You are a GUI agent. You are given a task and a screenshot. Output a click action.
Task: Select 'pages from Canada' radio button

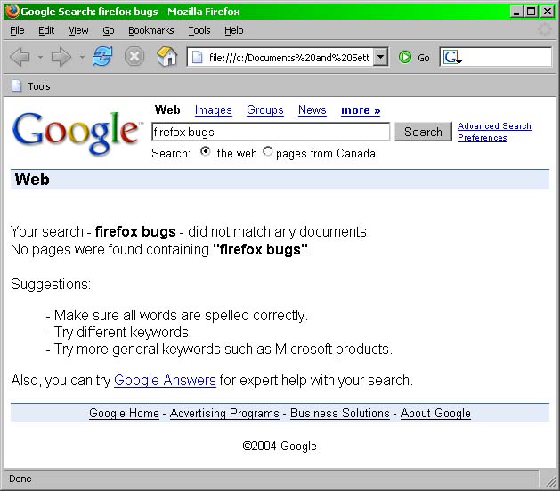[x=267, y=151]
